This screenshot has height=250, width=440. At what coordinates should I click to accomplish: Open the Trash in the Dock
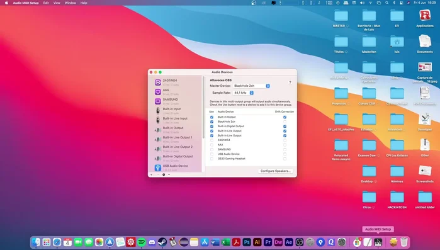403,242
